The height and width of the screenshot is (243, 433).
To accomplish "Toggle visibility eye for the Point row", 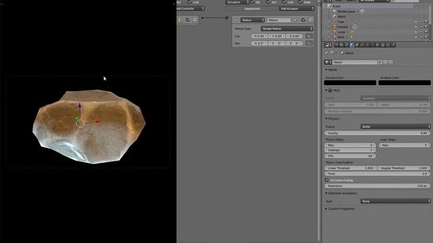I will click(x=416, y=37).
